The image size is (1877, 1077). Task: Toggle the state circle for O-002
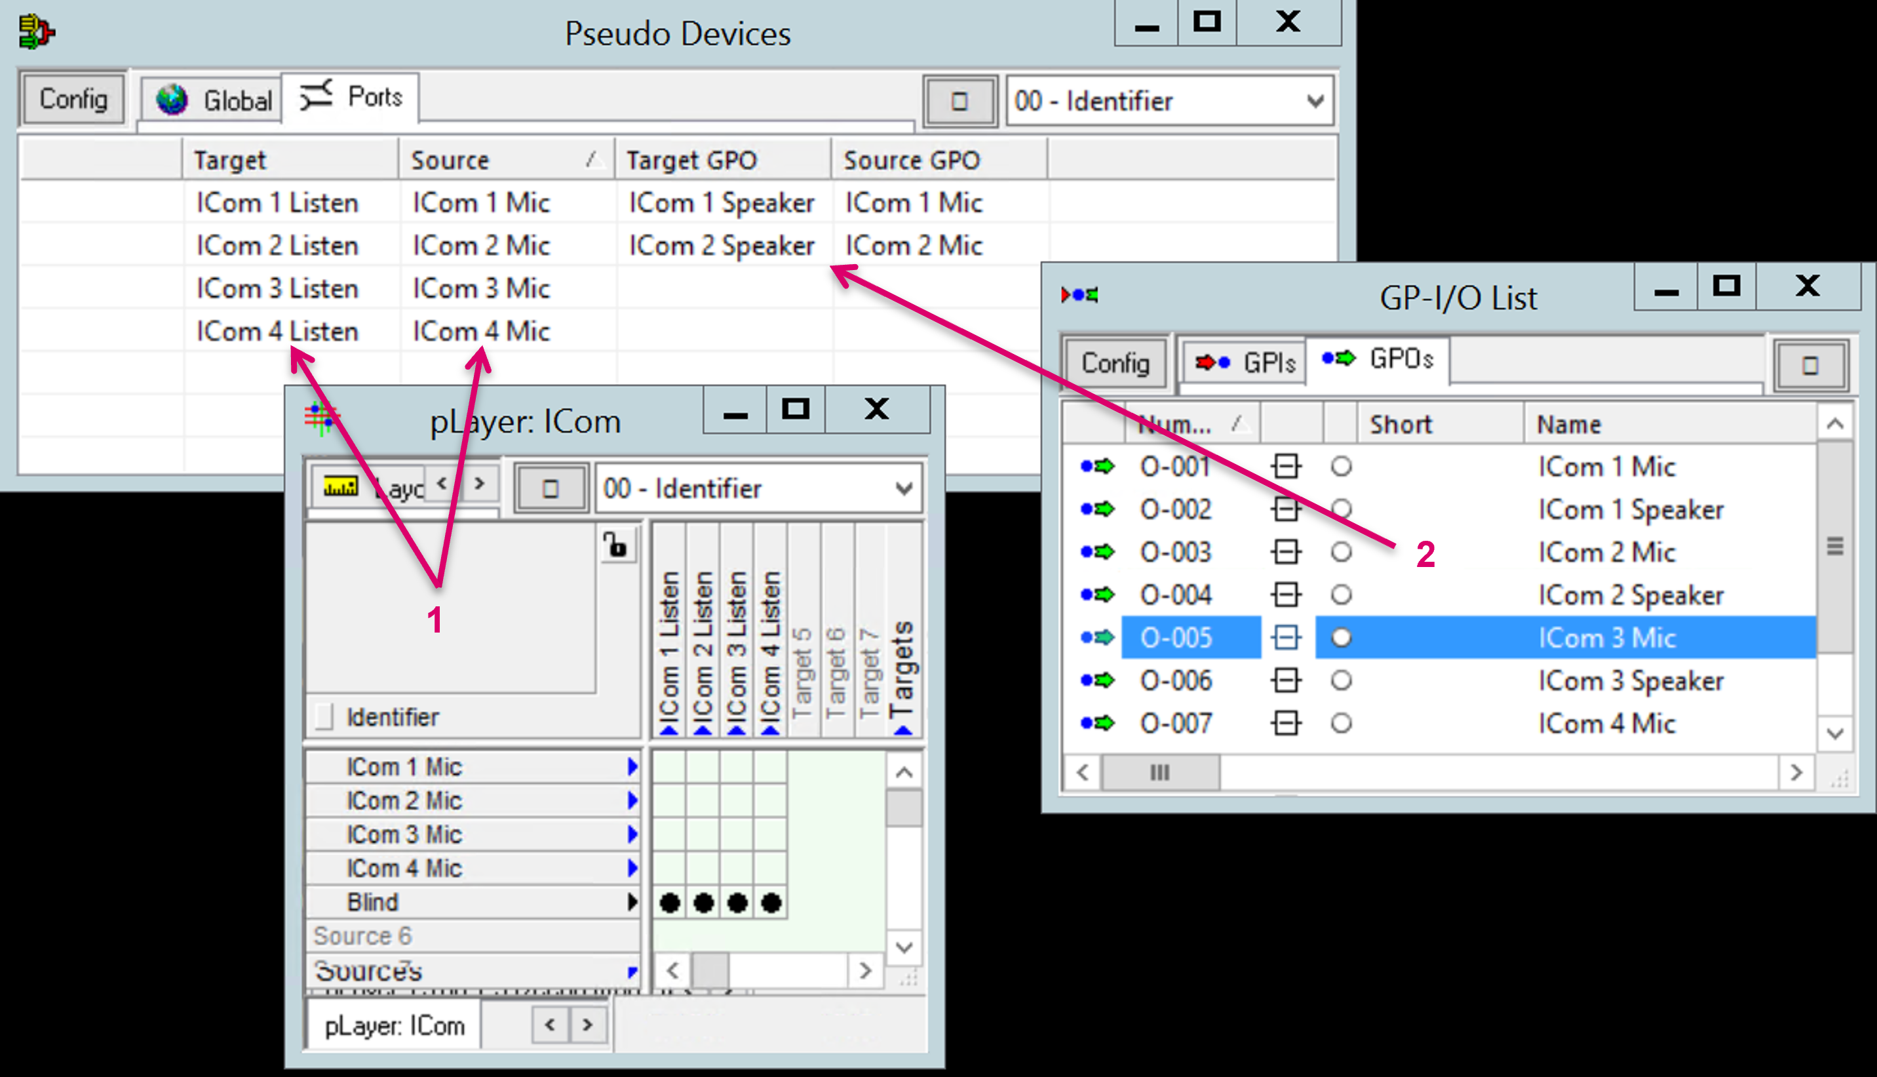[x=1341, y=509]
